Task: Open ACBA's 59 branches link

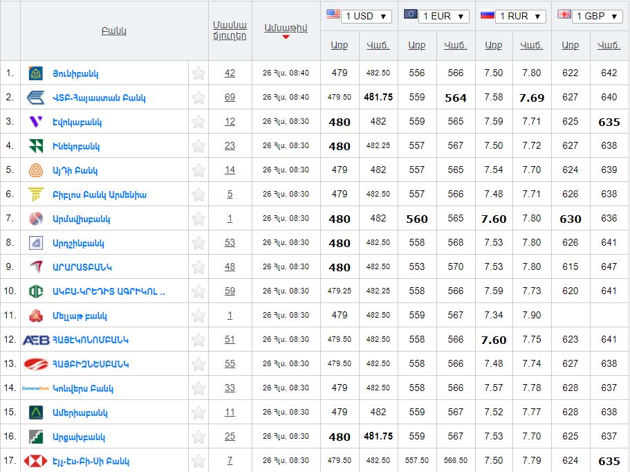Action: [x=230, y=291]
